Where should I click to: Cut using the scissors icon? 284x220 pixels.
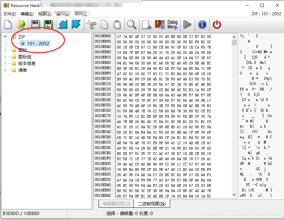[x=91, y=24]
